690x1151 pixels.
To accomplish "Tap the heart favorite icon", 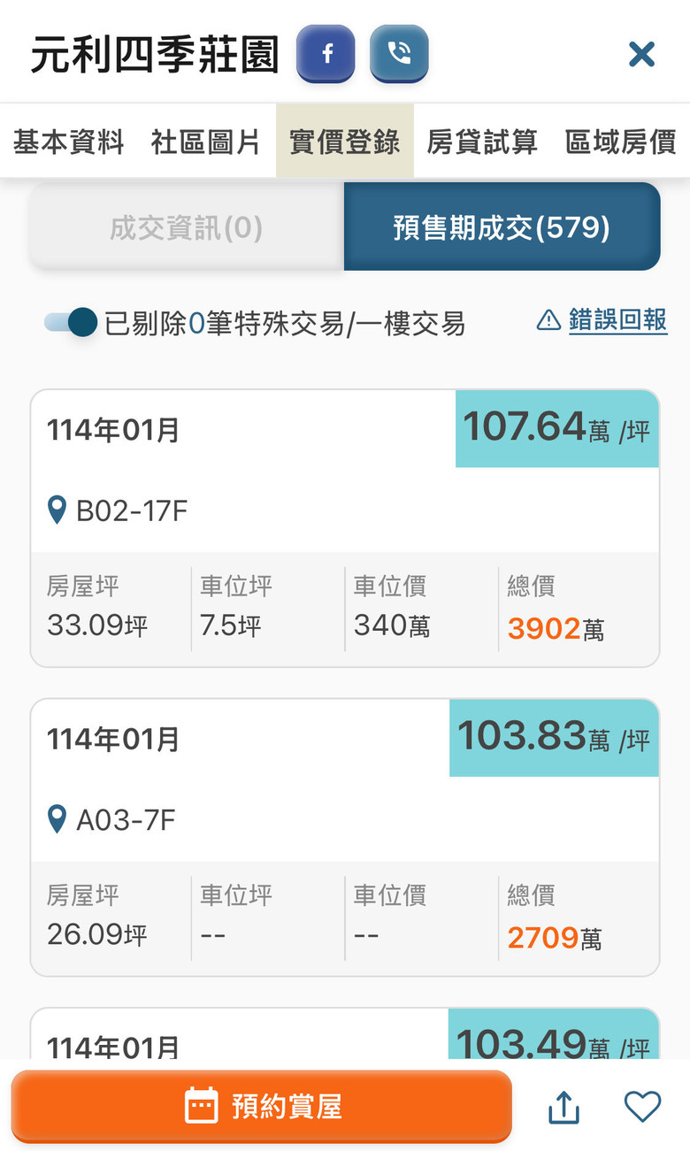I will [642, 1107].
